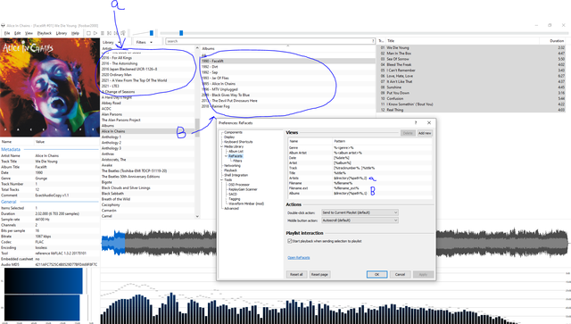Select 'Black Sabbath' in artists list
571x324 pixels.
point(147,194)
